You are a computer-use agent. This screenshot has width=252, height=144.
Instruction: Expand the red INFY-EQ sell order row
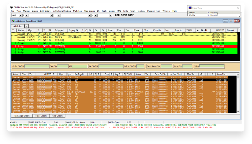(x=14, y=46)
